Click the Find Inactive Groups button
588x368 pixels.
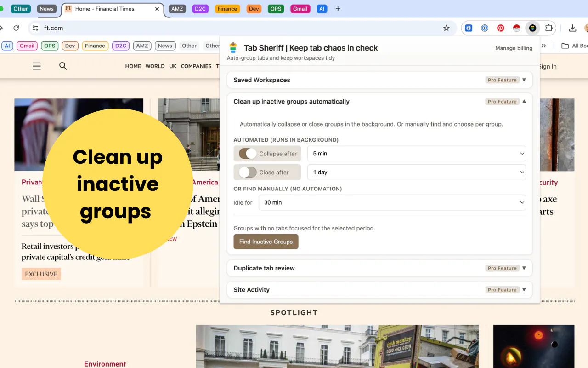(x=266, y=241)
